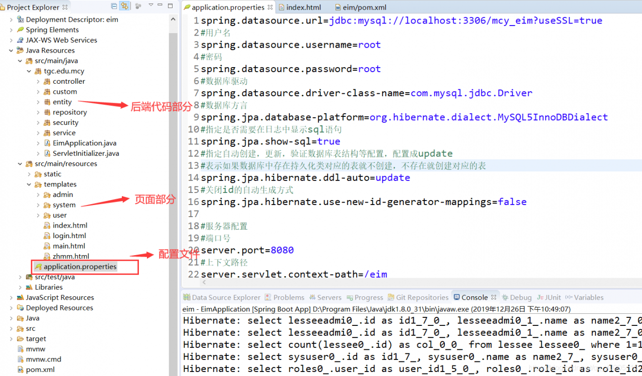Select zhmm.html in the templates folder
The width and height of the screenshot is (642, 376).
coord(71,256)
